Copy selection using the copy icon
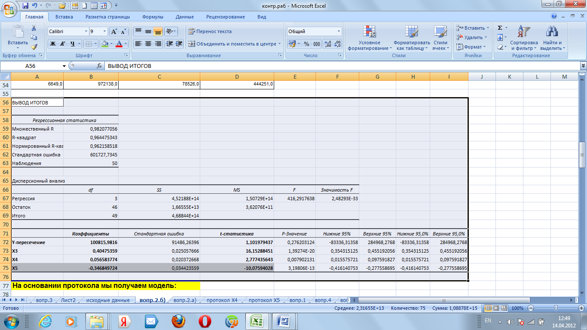This screenshot has width=587, height=330. coord(34,37)
